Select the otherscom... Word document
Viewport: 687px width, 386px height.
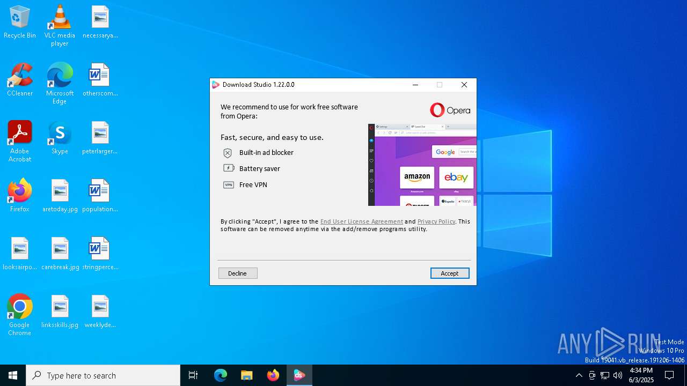point(100,80)
